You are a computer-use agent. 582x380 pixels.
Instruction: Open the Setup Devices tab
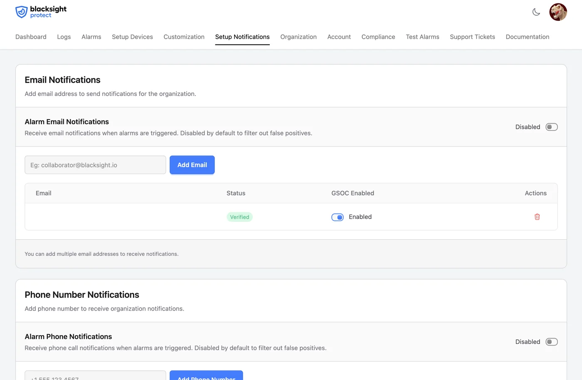click(x=132, y=37)
